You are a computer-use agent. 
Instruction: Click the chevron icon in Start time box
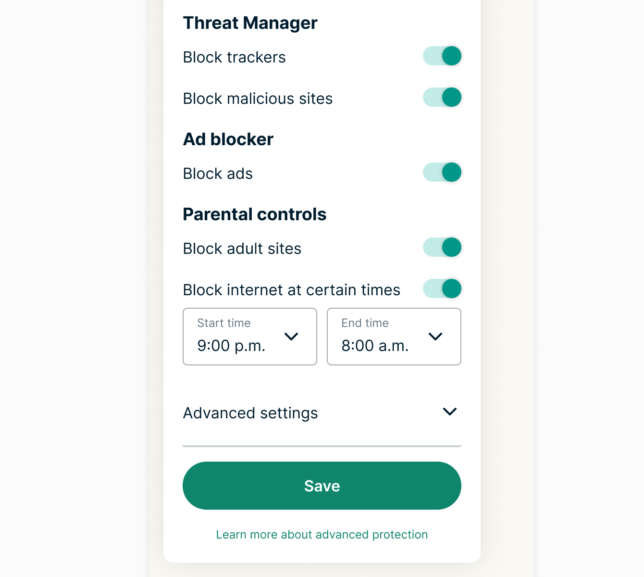(x=291, y=337)
